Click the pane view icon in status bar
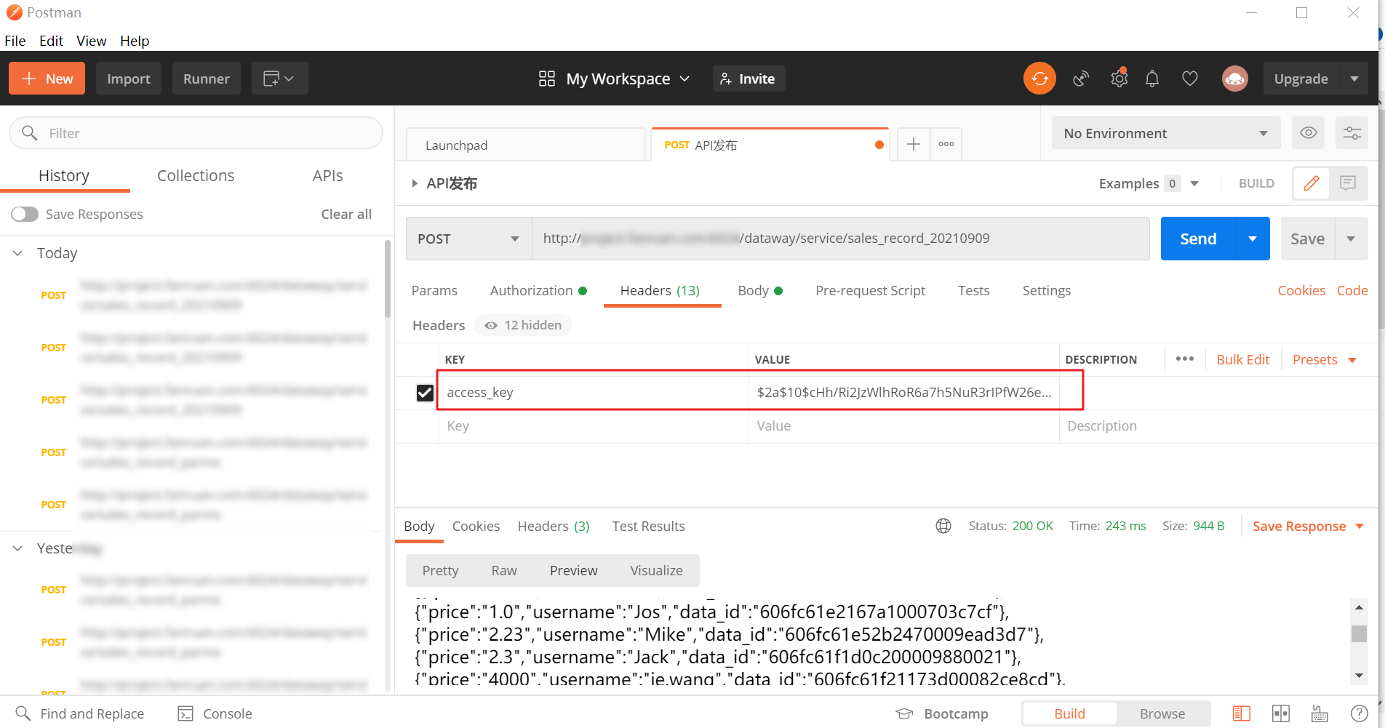 pyautogui.click(x=1281, y=713)
